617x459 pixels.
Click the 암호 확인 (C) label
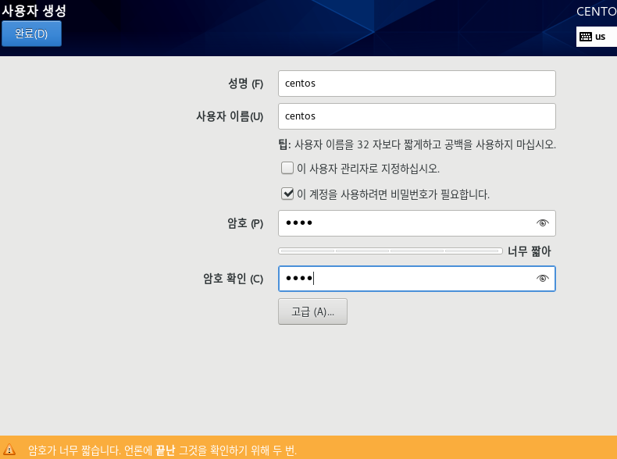click(233, 279)
